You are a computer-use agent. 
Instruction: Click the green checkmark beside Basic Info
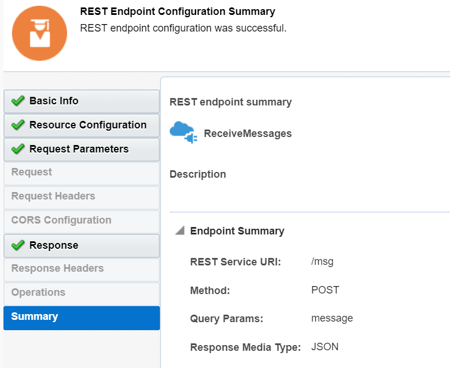point(18,101)
